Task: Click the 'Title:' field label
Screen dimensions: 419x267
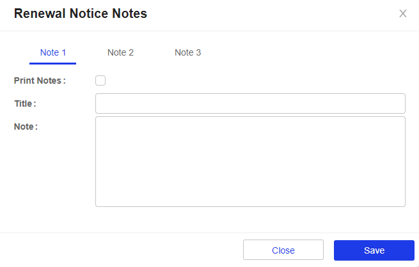Action: click(25, 103)
